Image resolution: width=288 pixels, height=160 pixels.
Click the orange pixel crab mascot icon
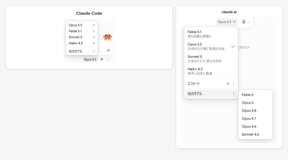click(107, 37)
